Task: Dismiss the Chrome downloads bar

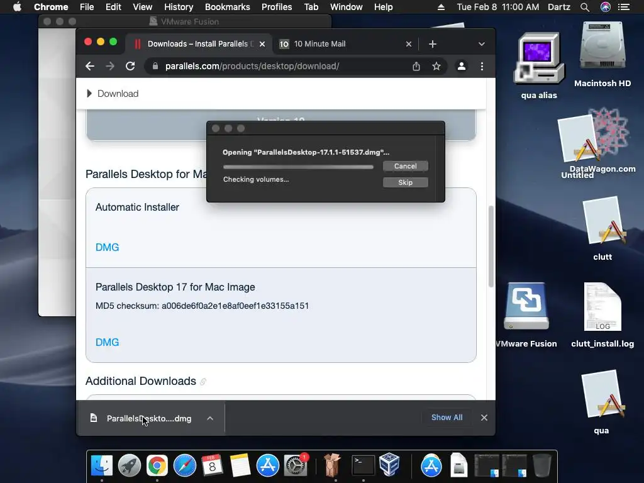Action: point(484,418)
